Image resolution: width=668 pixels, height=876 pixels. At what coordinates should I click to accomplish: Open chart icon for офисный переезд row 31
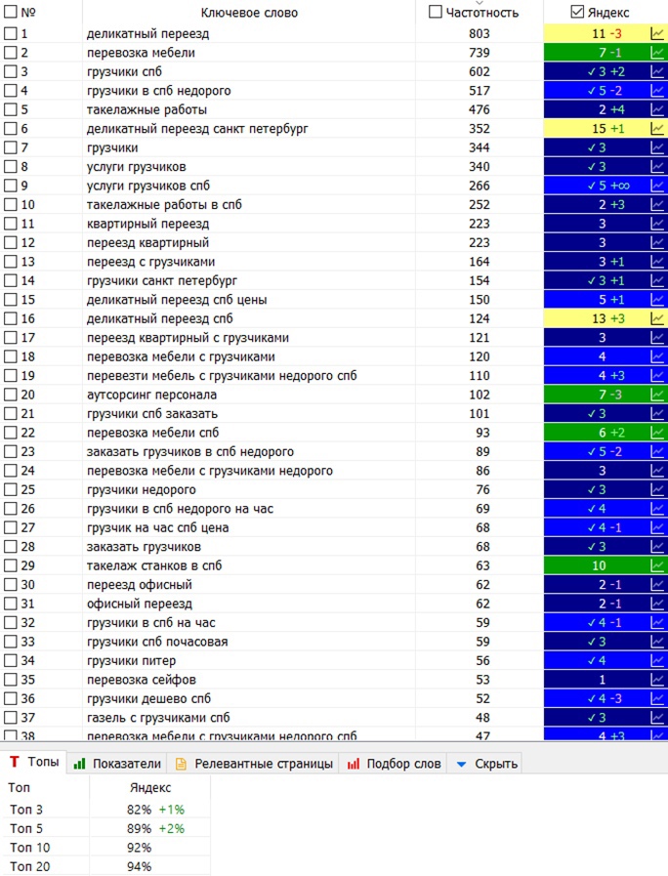[x=657, y=604]
